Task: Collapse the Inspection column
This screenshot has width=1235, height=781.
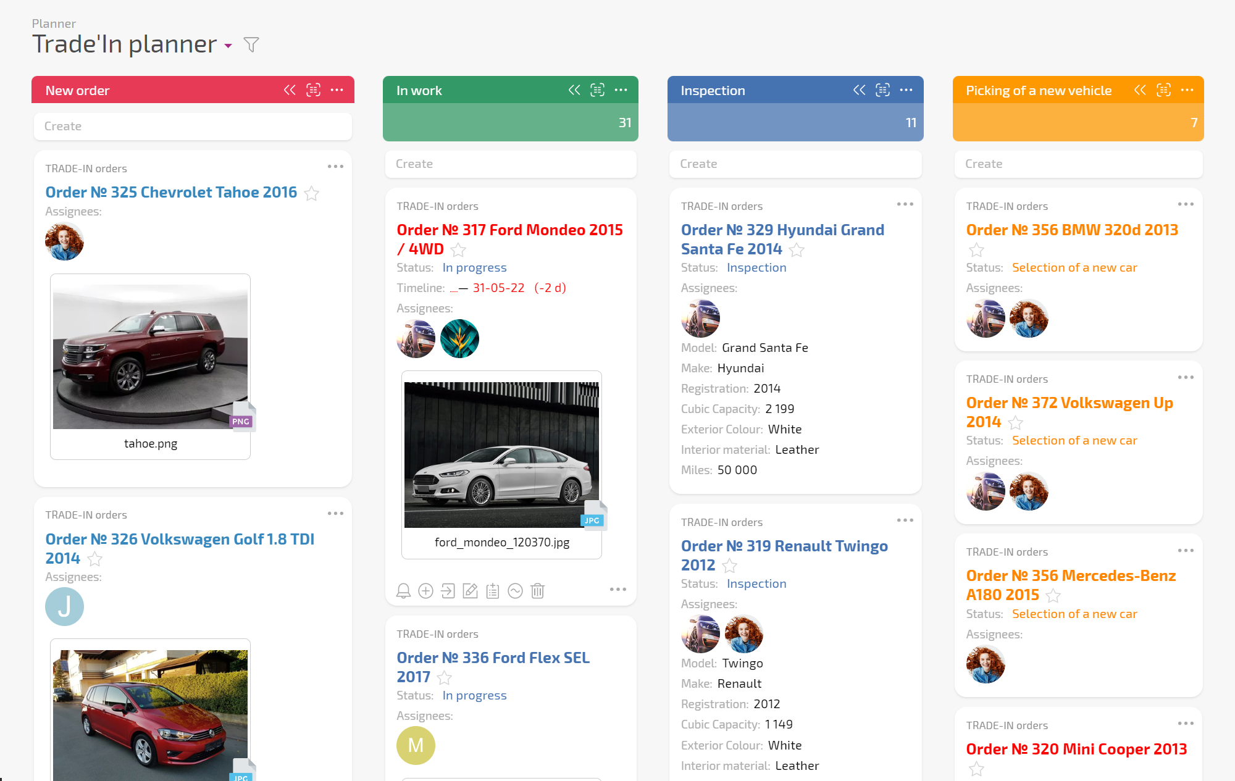Action: (858, 90)
